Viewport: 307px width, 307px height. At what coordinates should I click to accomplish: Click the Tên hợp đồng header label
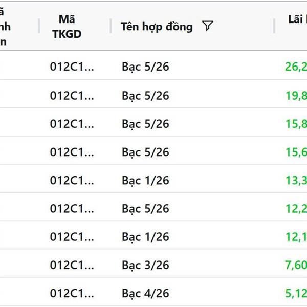157,27
